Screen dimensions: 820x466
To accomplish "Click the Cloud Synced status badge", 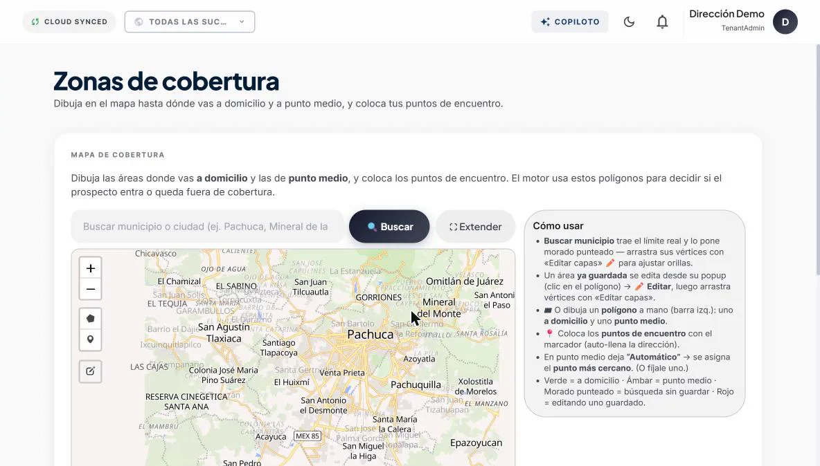I will [x=69, y=22].
